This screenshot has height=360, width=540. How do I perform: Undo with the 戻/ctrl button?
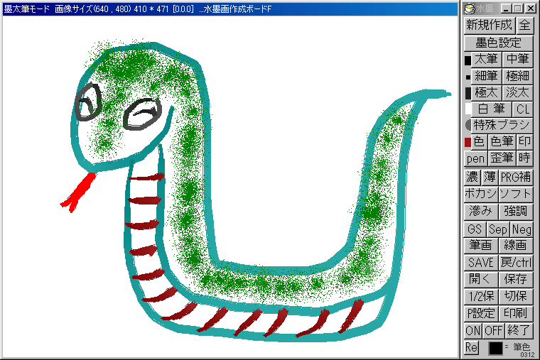coord(516,263)
